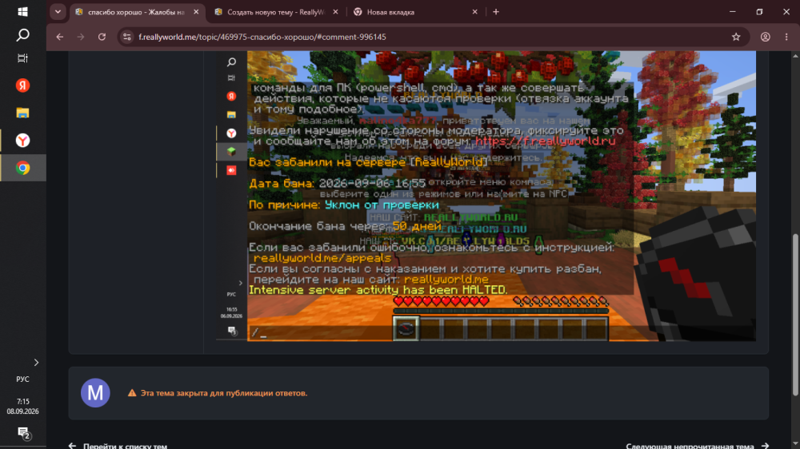The height and width of the screenshot is (449, 800).
Task: Go forward in browser history
Action: click(x=81, y=37)
